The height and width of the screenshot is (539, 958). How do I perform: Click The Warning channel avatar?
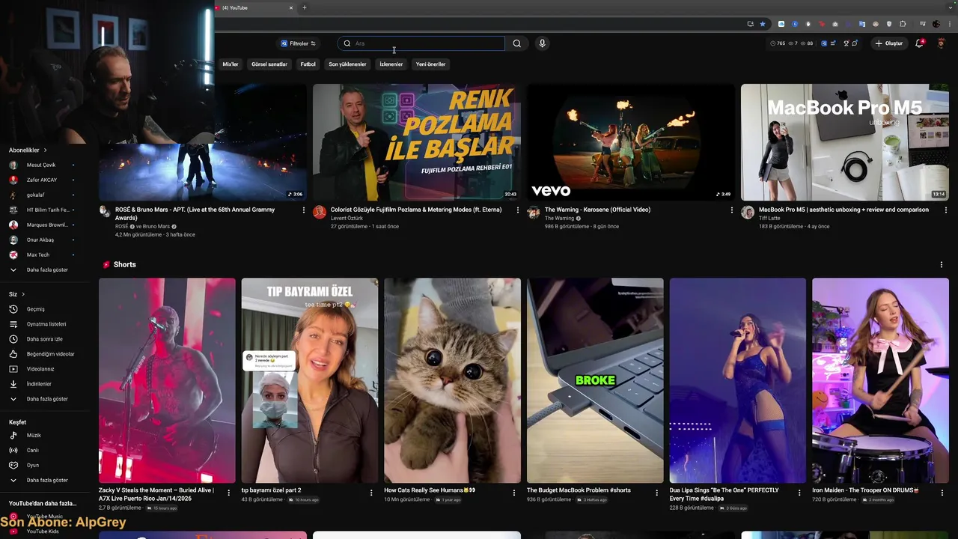coord(534,212)
